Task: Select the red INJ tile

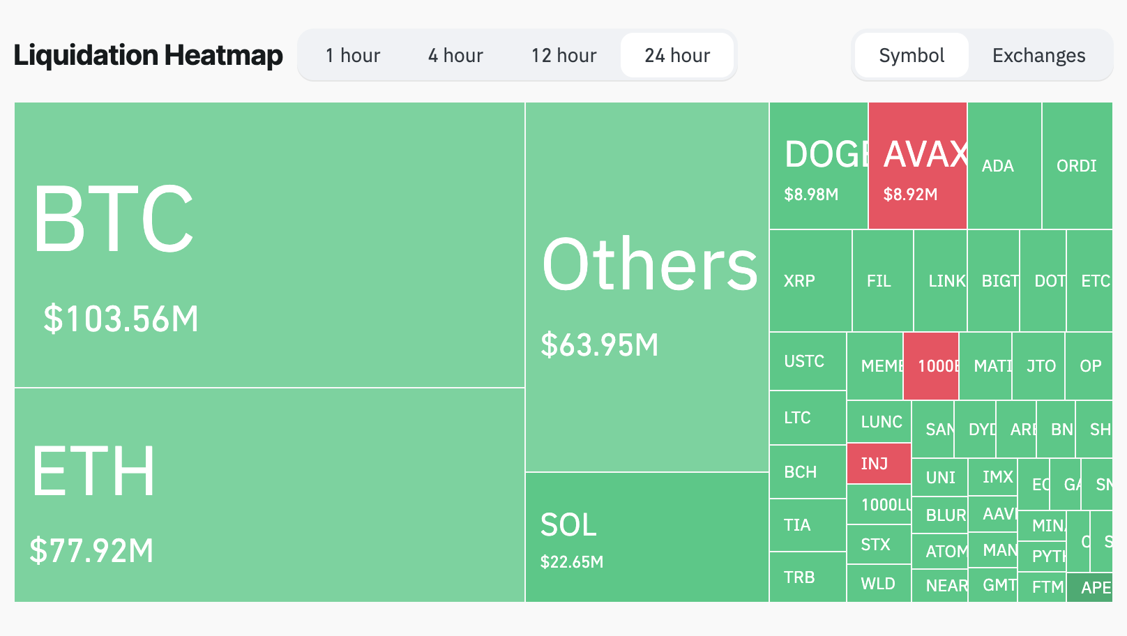Action: click(879, 463)
